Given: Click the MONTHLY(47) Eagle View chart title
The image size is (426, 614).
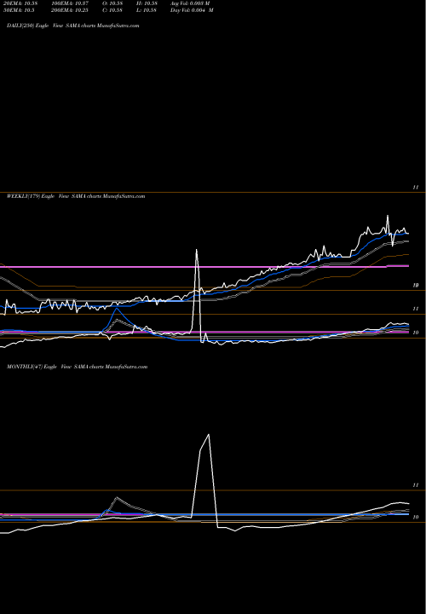Looking at the screenshot, I should (x=77, y=367).
